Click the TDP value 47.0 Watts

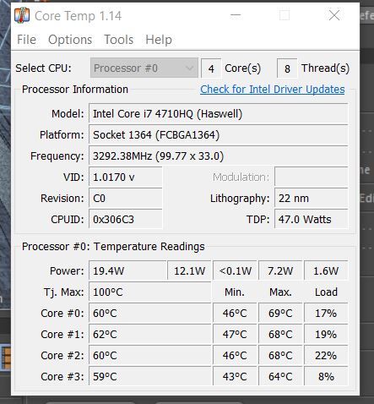coord(312,220)
